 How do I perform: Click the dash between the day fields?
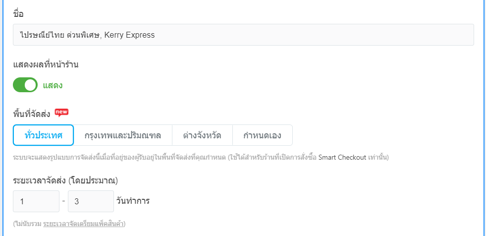click(x=63, y=201)
